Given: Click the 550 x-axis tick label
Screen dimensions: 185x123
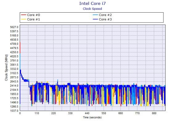Looking at the screenshot, I should coord(104,113).
